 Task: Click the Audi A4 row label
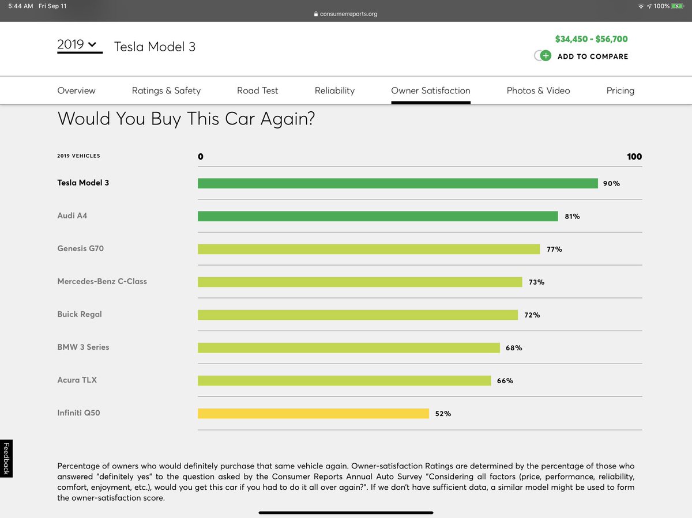point(72,215)
